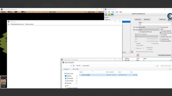Click the New Scan button

click(x=138, y=19)
